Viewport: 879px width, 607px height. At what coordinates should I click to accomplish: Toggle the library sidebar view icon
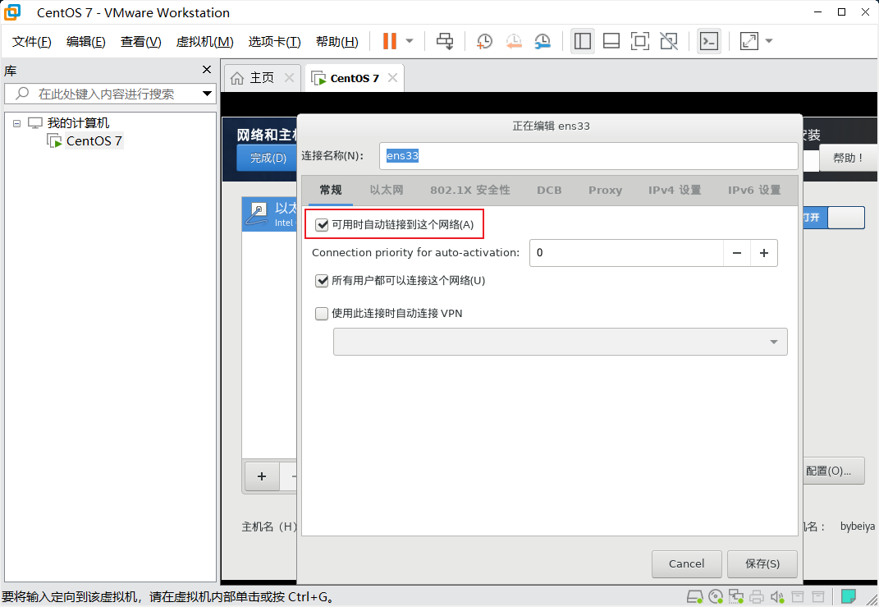tap(583, 41)
